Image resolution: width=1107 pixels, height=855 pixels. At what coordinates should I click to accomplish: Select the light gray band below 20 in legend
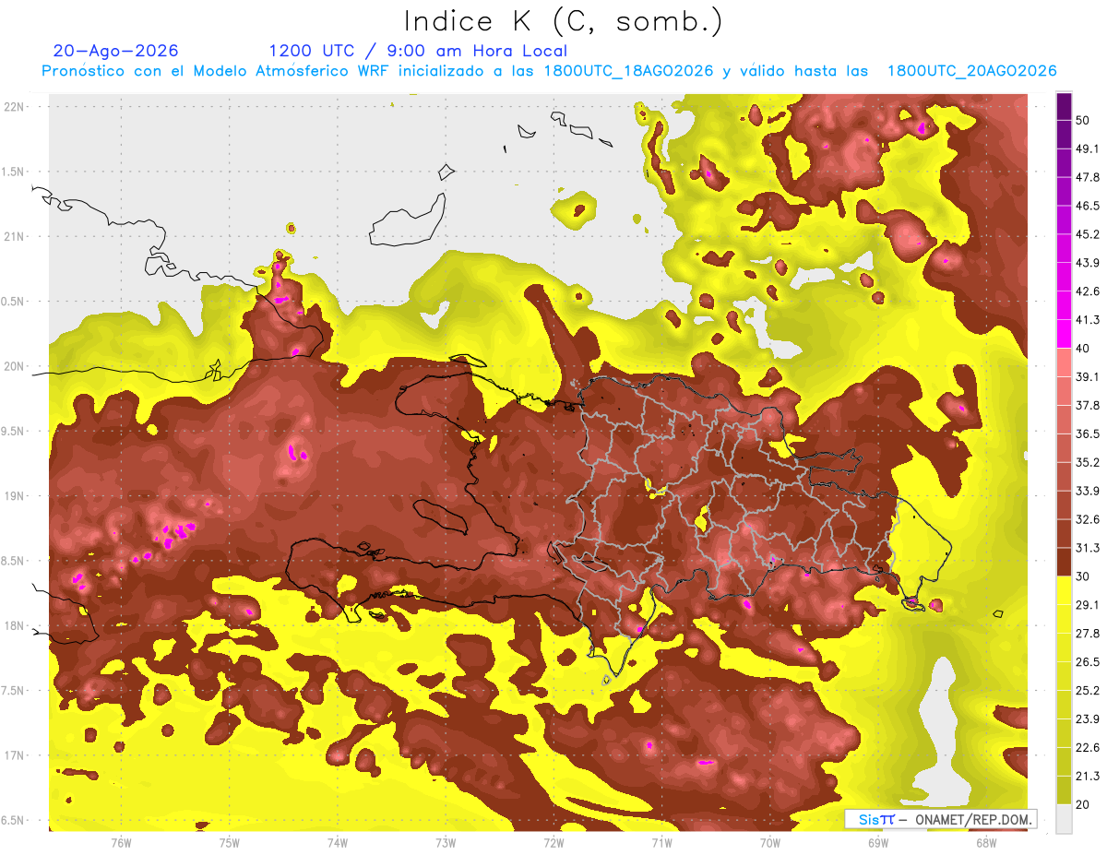(1064, 819)
